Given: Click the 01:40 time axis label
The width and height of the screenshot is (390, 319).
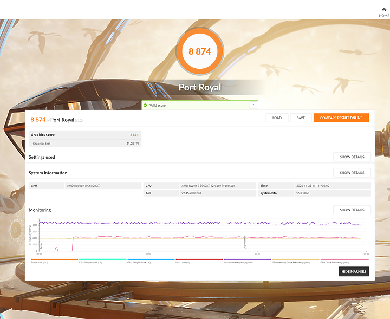Looking at the screenshot, I should point(148,254).
